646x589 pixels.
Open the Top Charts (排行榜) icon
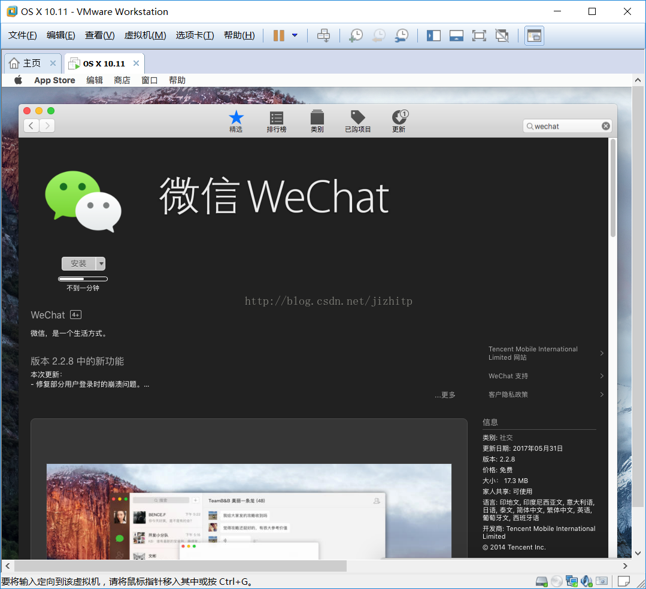click(x=276, y=121)
